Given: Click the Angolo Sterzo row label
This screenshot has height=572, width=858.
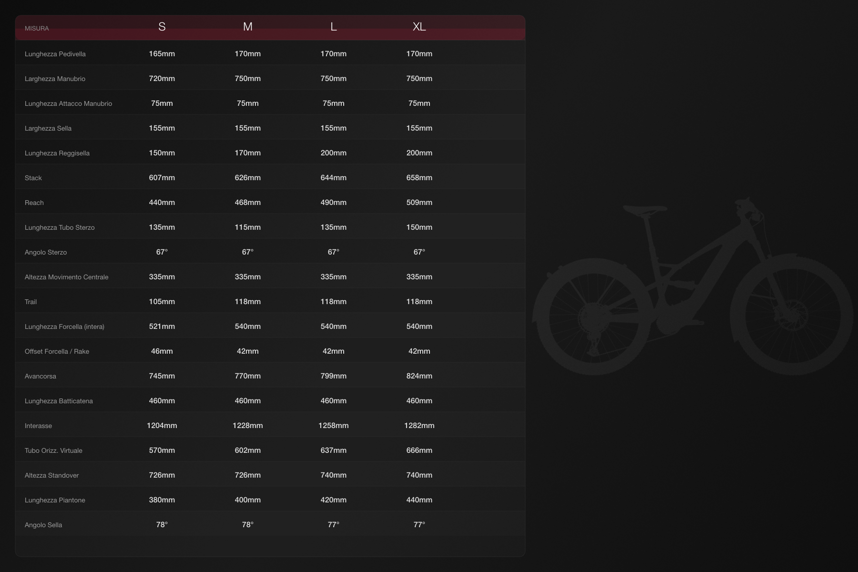Looking at the screenshot, I should tap(46, 253).
